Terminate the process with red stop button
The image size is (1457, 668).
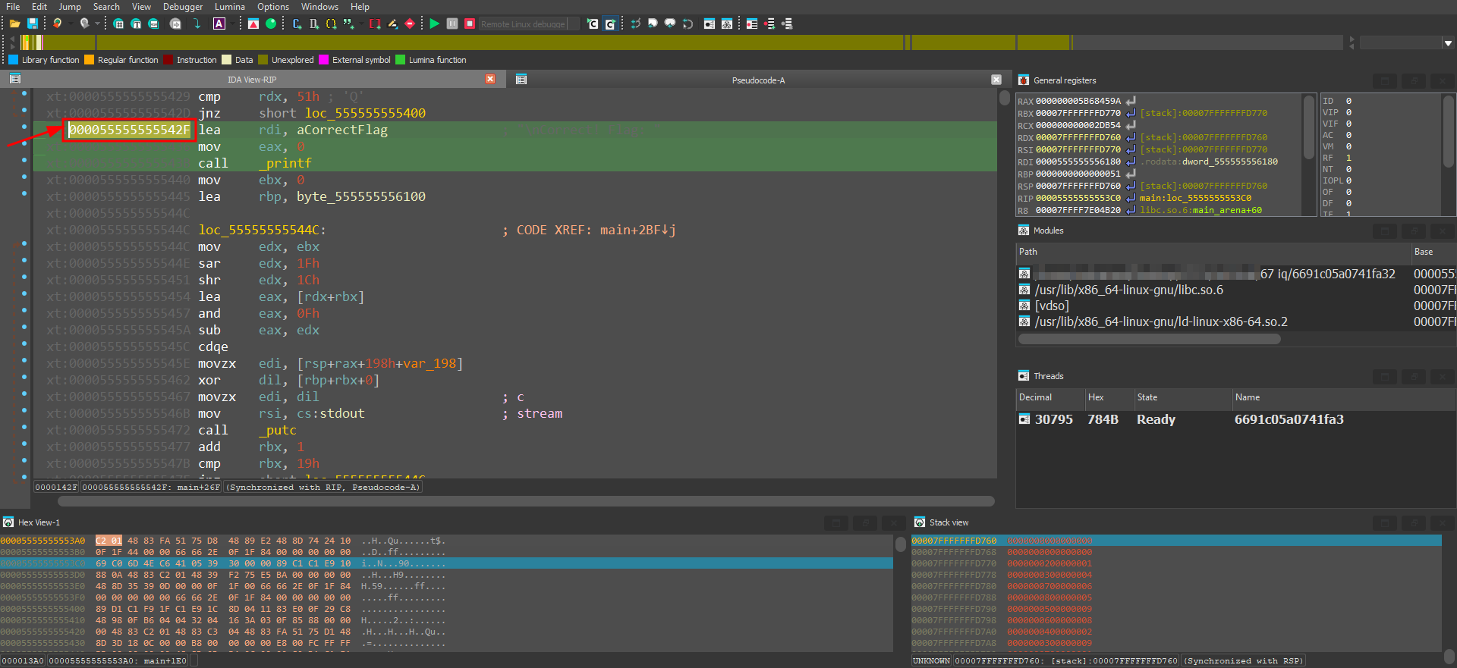point(470,24)
